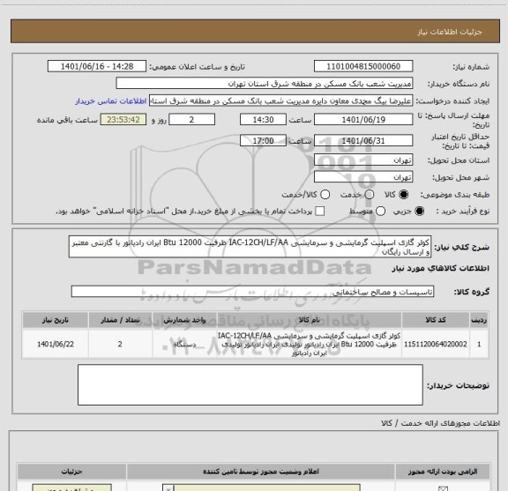Click the remaining days field showing 2
The height and width of the screenshot is (491, 508).
(x=191, y=120)
